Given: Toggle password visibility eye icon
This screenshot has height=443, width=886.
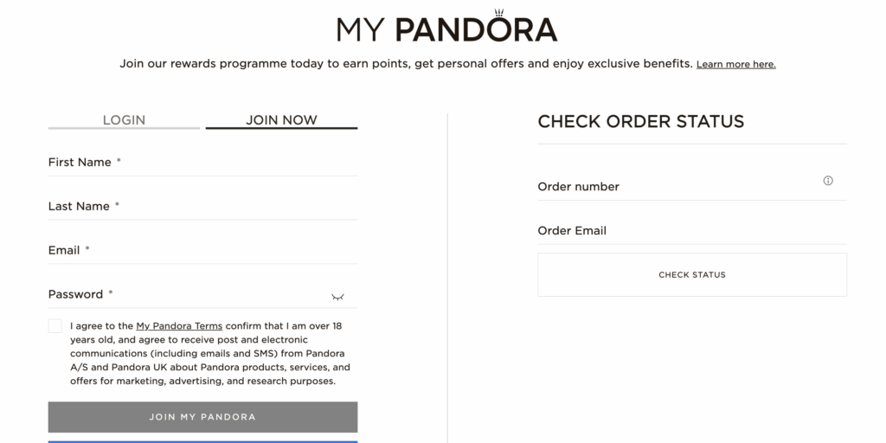Looking at the screenshot, I should pos(337,298).
